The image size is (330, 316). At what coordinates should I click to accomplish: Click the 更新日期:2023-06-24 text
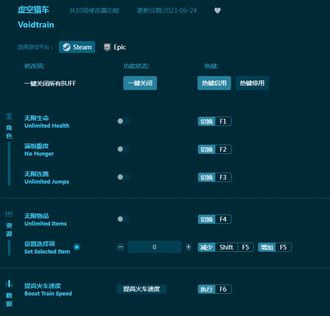(x=167, y=10)
